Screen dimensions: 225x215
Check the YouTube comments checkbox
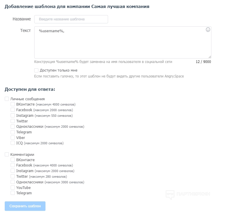13,187
